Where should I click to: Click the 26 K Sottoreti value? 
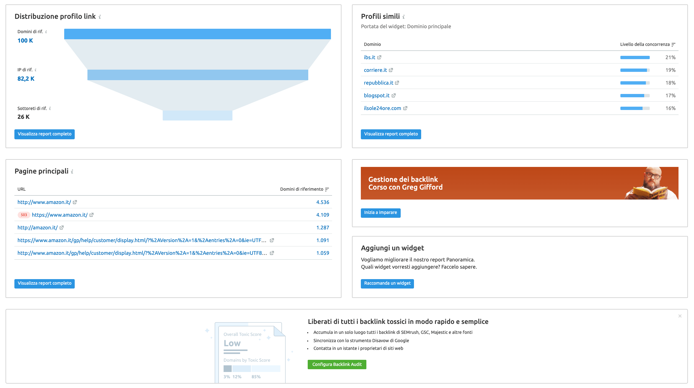24,117
